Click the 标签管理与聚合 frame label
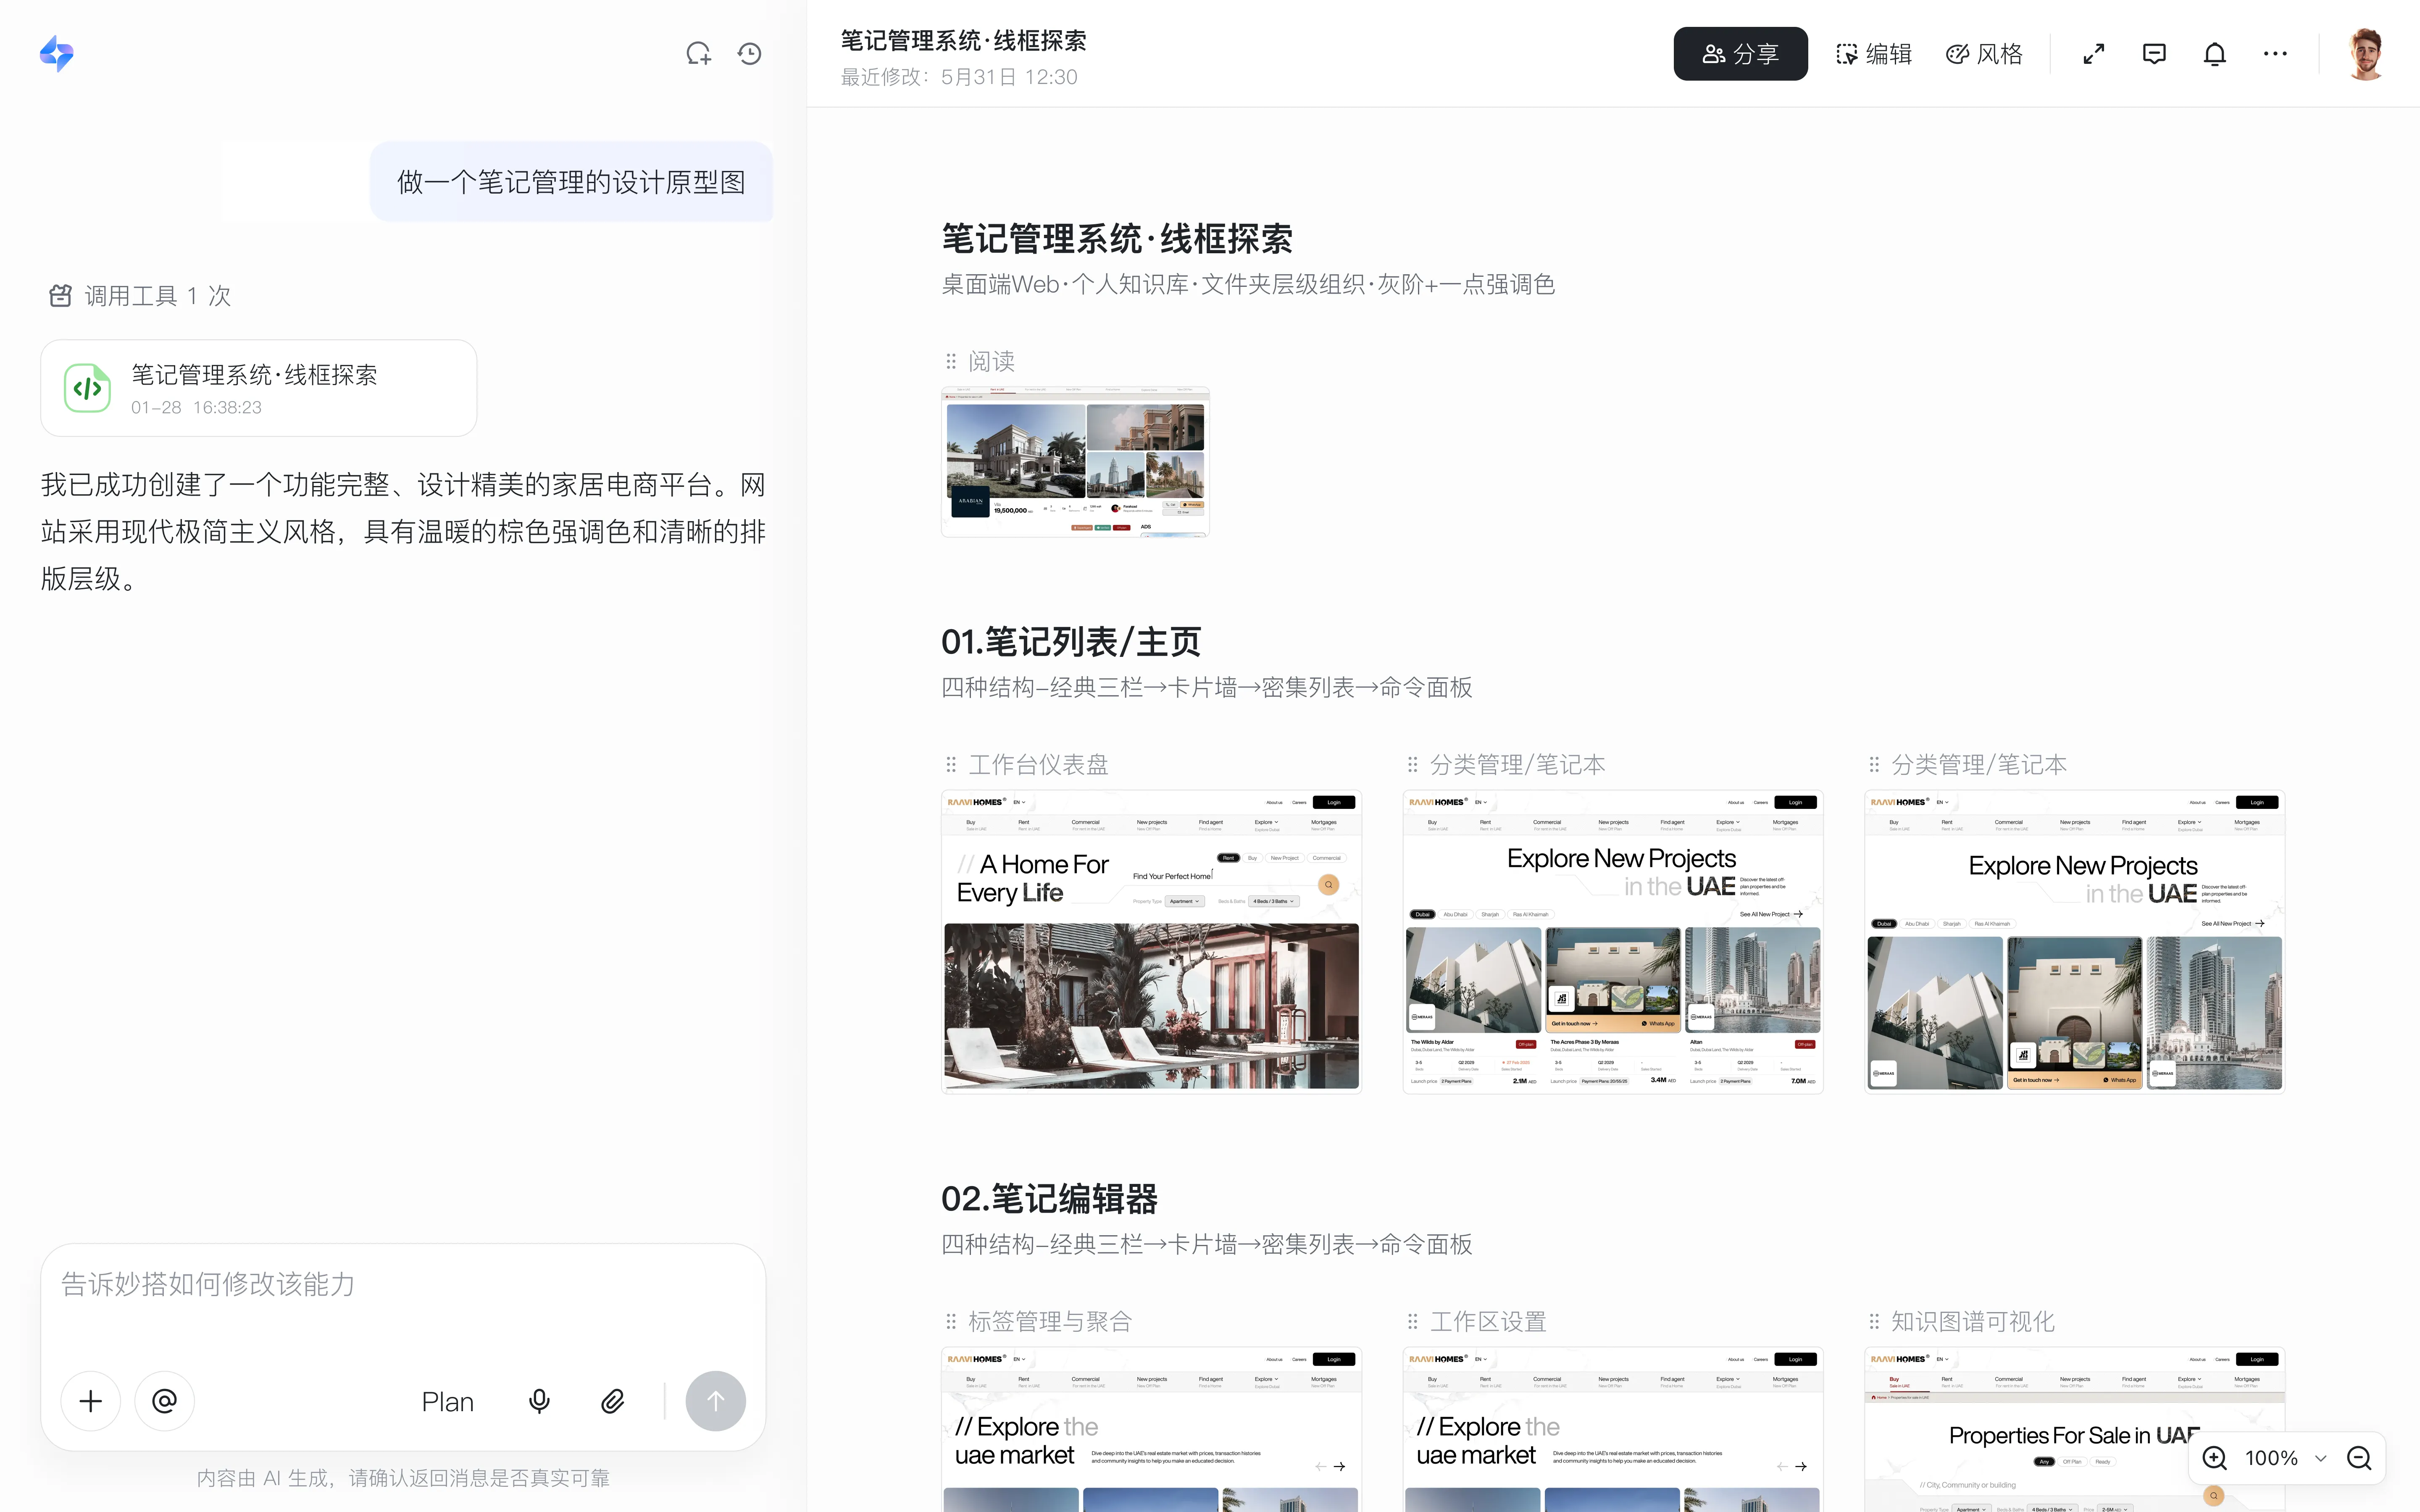 tap(1050, 1322)
